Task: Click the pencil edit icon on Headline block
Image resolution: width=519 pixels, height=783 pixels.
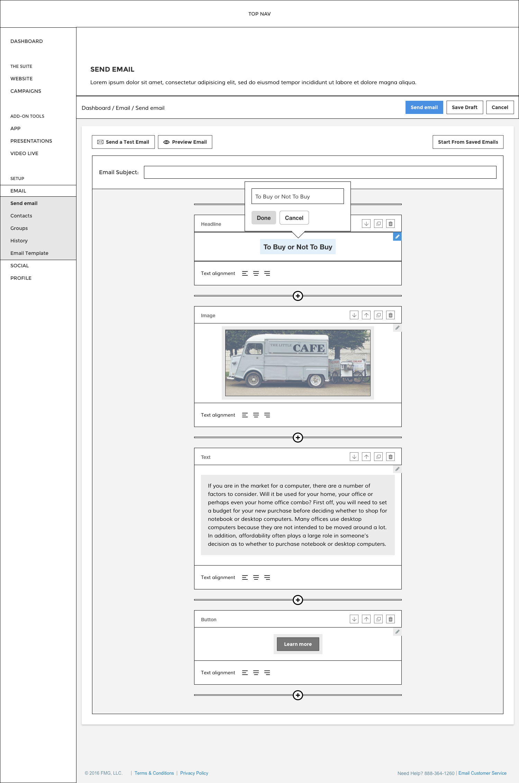Action: tap(397, 237)
